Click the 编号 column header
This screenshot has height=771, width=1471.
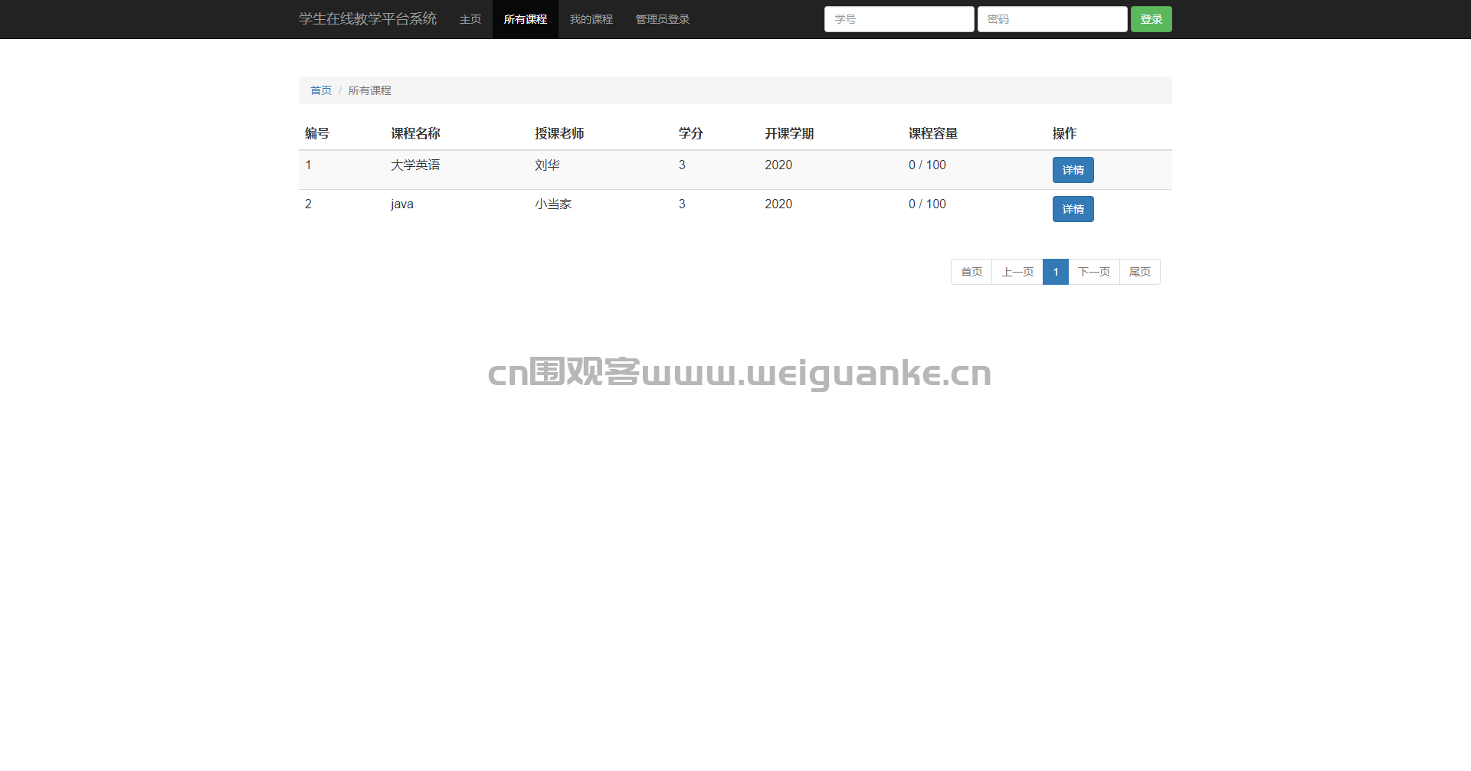pyautogui.click(x=317, y=133)
